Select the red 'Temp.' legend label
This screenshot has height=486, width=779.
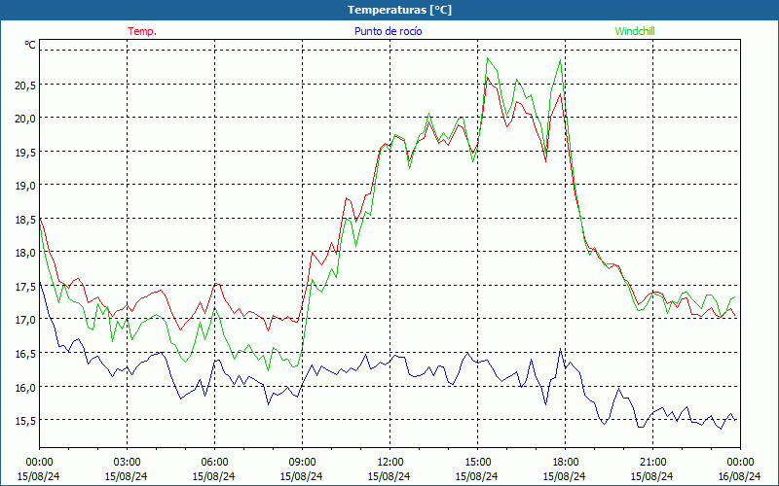point(142,31)
